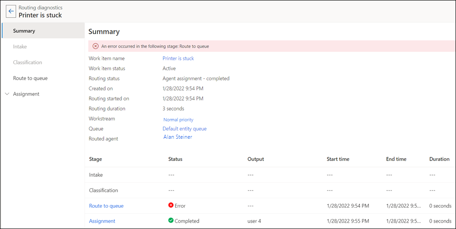Image resolution: width=456 pixels, height=229 pixels.
Task: Open the Default entity queue link
Action: (184, 129)
